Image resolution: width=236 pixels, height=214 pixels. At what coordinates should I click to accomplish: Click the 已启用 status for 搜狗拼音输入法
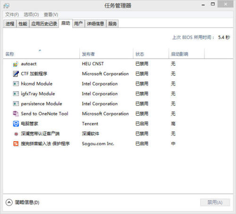click(x=142, y=144)
